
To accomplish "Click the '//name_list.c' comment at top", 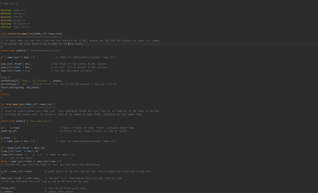I will click(9, 4).
